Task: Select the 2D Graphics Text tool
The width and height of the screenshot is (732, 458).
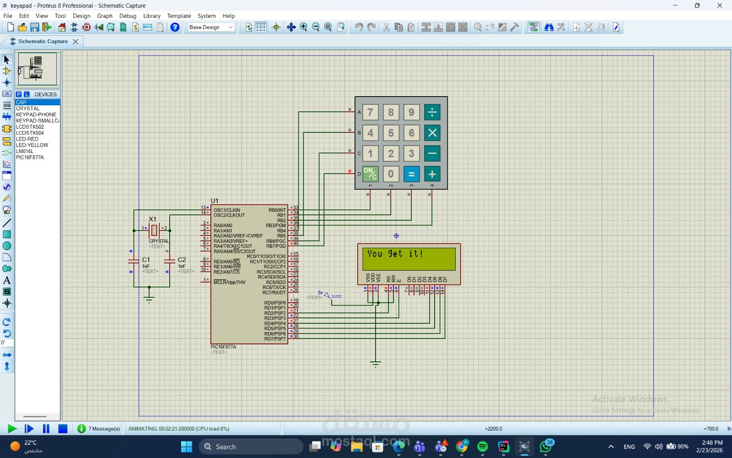Action: click(x=7, y=280)
